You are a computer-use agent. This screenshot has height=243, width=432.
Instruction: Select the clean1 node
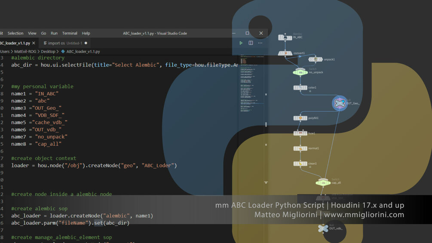point(300,164)
